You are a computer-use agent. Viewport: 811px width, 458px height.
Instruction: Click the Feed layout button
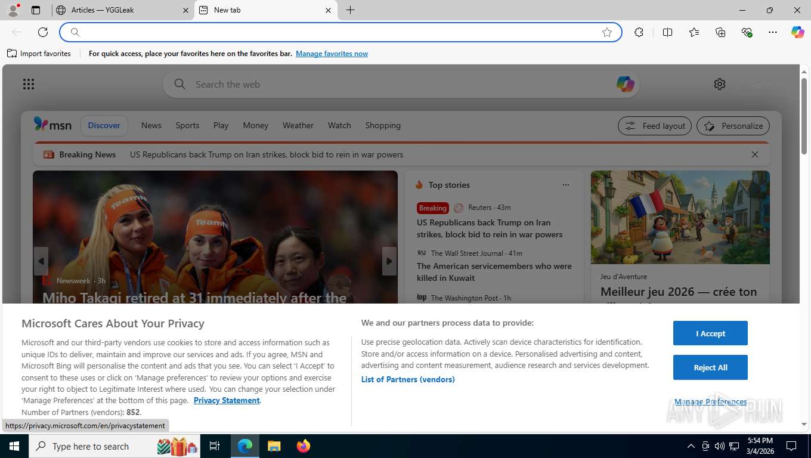pos(655,126)
